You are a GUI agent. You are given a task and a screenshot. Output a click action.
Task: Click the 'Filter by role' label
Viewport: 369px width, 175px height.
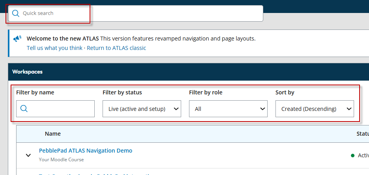pyautogui.click(x=206, y=92)
